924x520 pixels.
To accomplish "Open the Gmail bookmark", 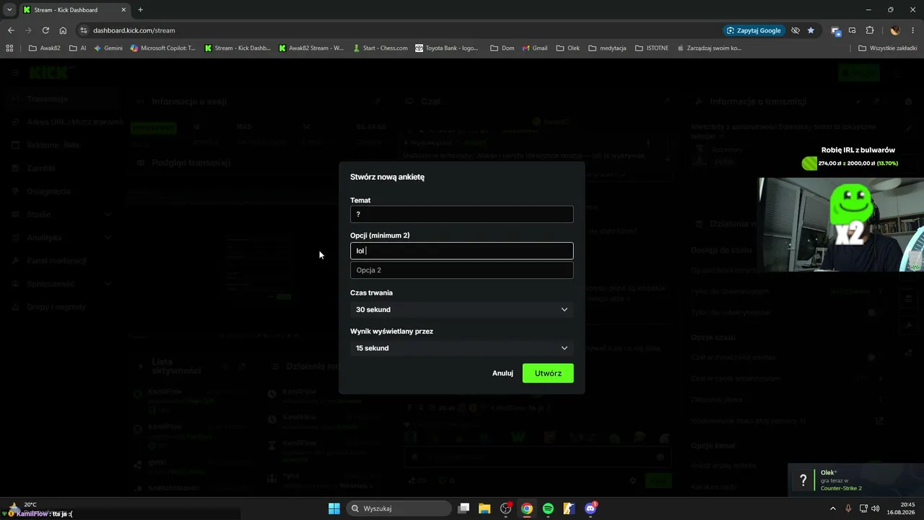I will (534, 48).
